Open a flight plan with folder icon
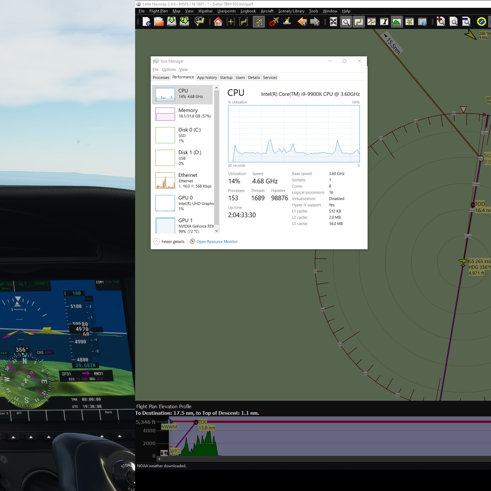This screenshot has width=491, height=491. [x=159, y=22]
